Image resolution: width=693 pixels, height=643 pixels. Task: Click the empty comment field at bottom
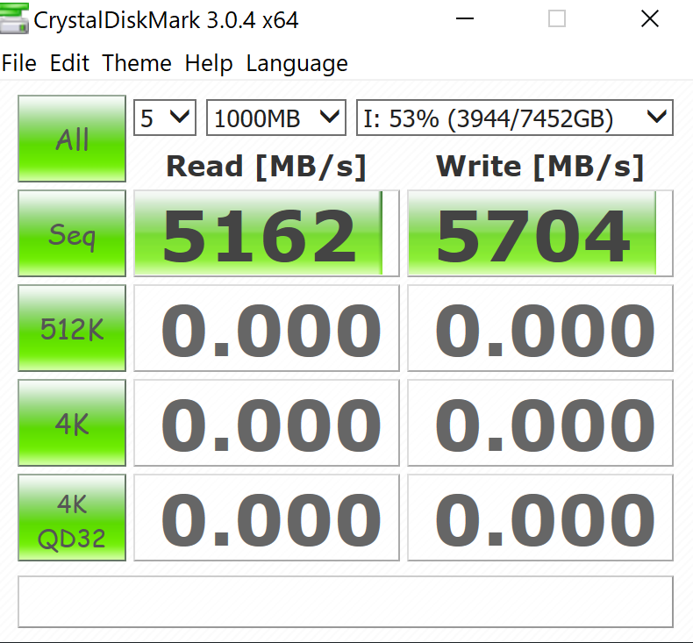click(x=346, y=602)
